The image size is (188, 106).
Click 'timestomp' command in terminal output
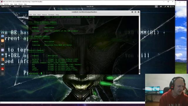point(36,45)
